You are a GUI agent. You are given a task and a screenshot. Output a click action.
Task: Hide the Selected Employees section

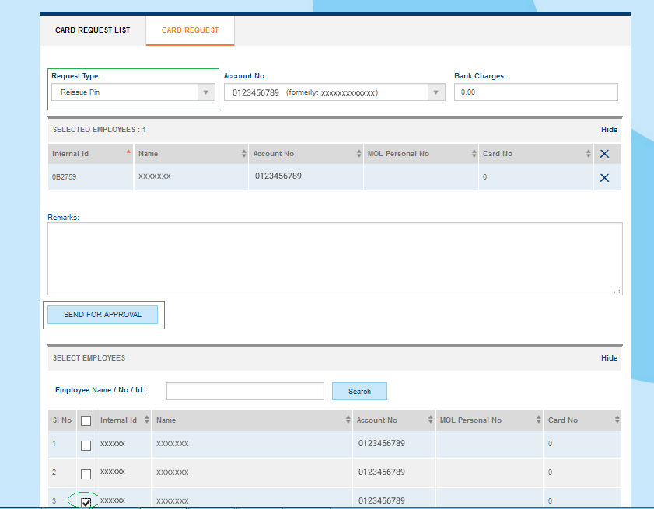[x=609, y=130]
